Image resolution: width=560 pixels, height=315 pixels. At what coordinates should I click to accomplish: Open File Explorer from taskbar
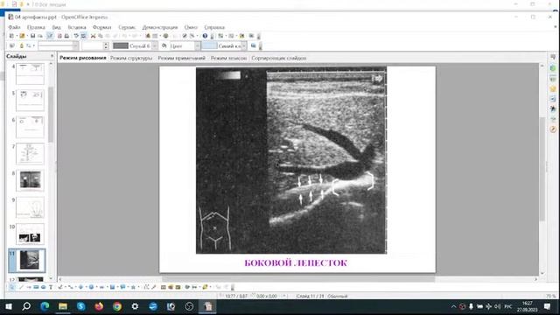click(x=63, y=306)
